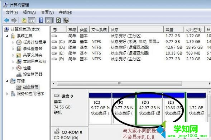Click the 任务计划程序 clock icon
The image size is (211, 140).
point(19,42)
